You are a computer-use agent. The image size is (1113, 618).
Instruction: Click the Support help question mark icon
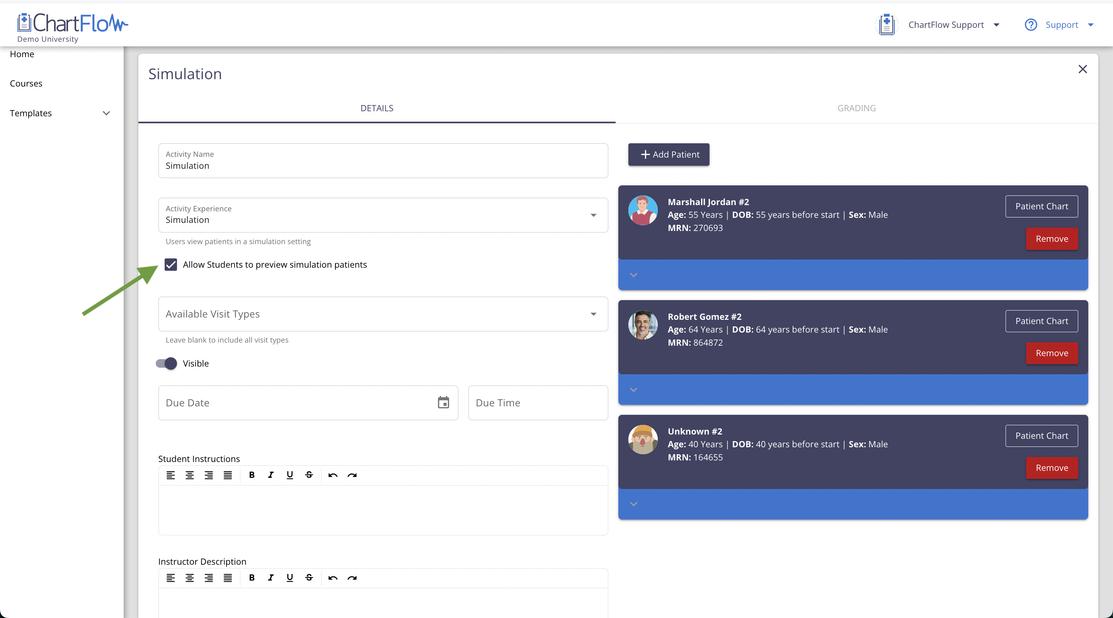(x=1031, y=25)
